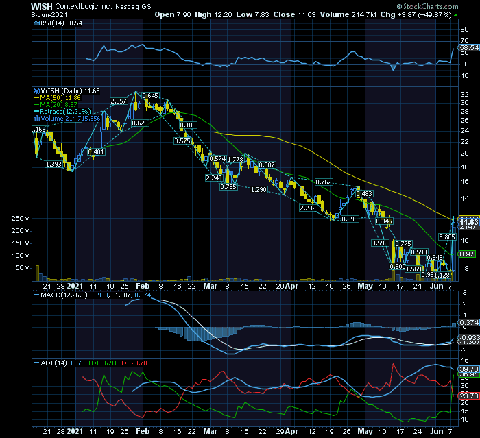Click the Volume bars legend icon
480x438 pixels.
[x=37, y=119]
